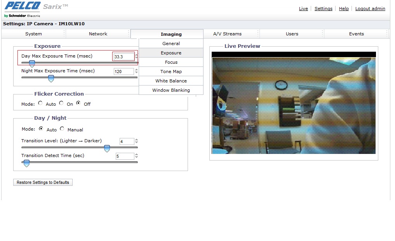Increment Day Max Exposure Time value
Screen dimensions: 395x241
tap(136, 54)
